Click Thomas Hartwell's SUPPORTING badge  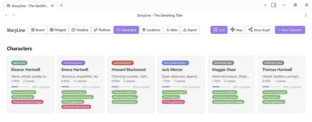(x=273, y=63)
